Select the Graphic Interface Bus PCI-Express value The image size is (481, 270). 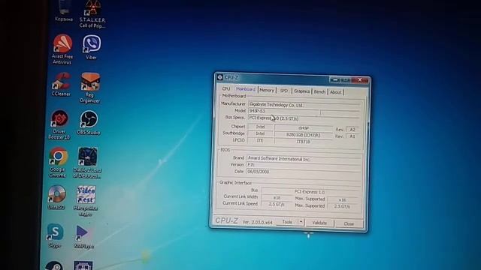point(310,192)
